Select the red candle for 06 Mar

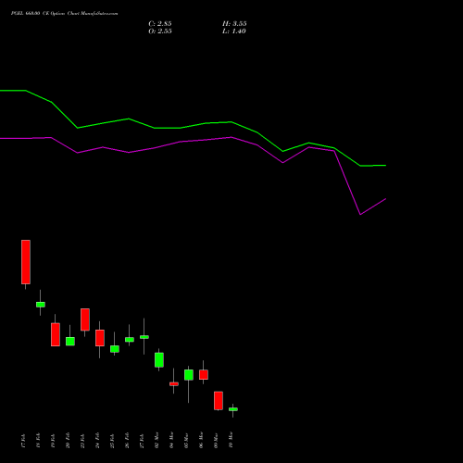pyautogui.click(x=204, y=374)
